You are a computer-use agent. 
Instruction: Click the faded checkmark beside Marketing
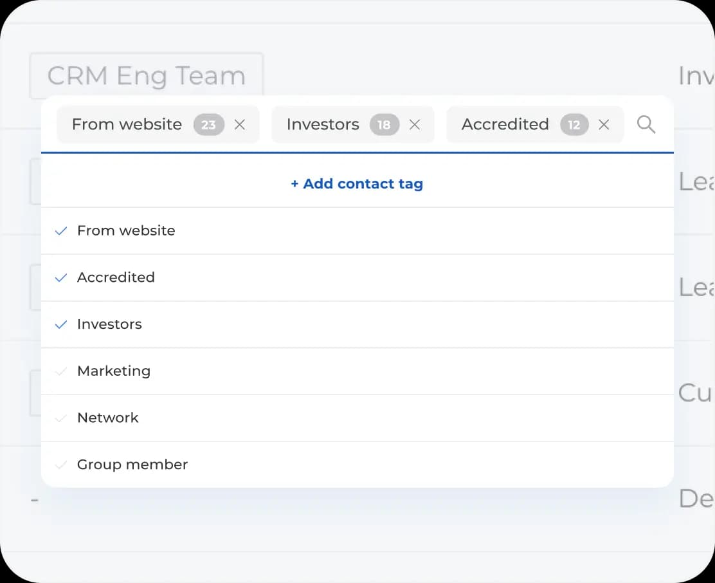[x=61, y=371]
